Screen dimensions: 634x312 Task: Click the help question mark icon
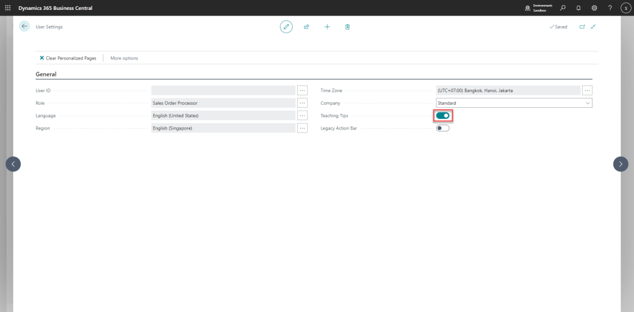[x=610, y=8]
